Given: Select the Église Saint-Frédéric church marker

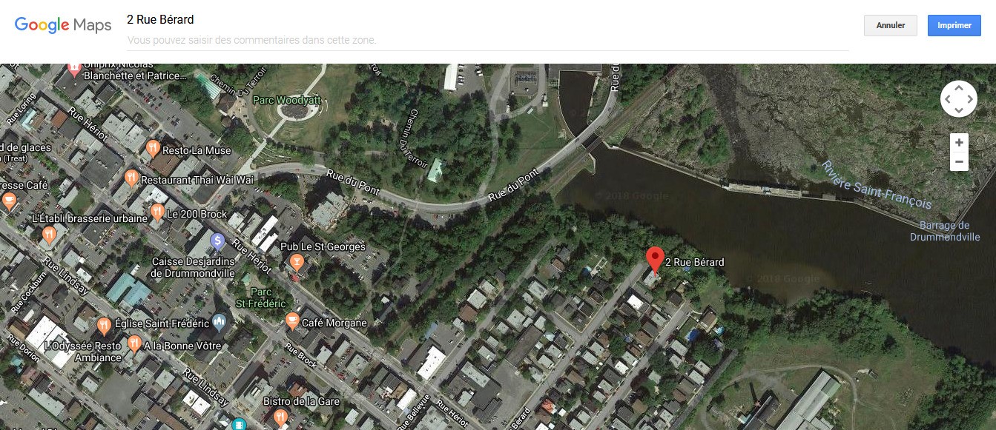Looking at the screenshot, I should (x=219, y=321).
